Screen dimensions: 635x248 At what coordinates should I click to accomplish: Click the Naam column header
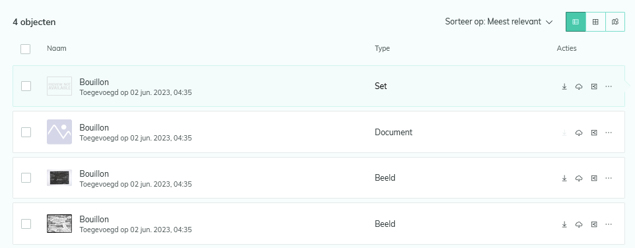(57, 48)
